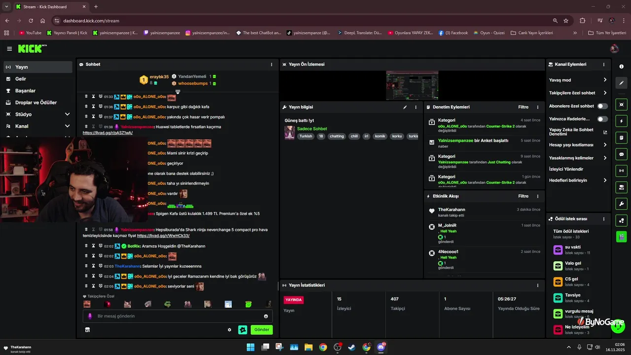Open Ödül istek sırası options menu

tap(604, 219)
